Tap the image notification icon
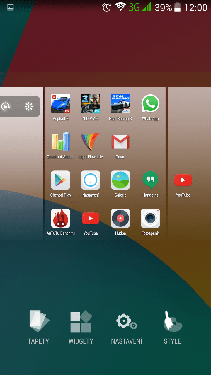Image resolution: width=211 pixels, height=375 pixels. (11, 7)
